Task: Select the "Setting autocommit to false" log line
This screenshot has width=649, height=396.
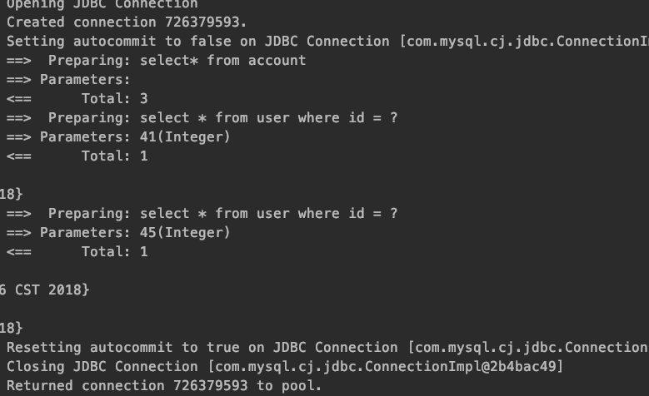Action: [327, 42]
